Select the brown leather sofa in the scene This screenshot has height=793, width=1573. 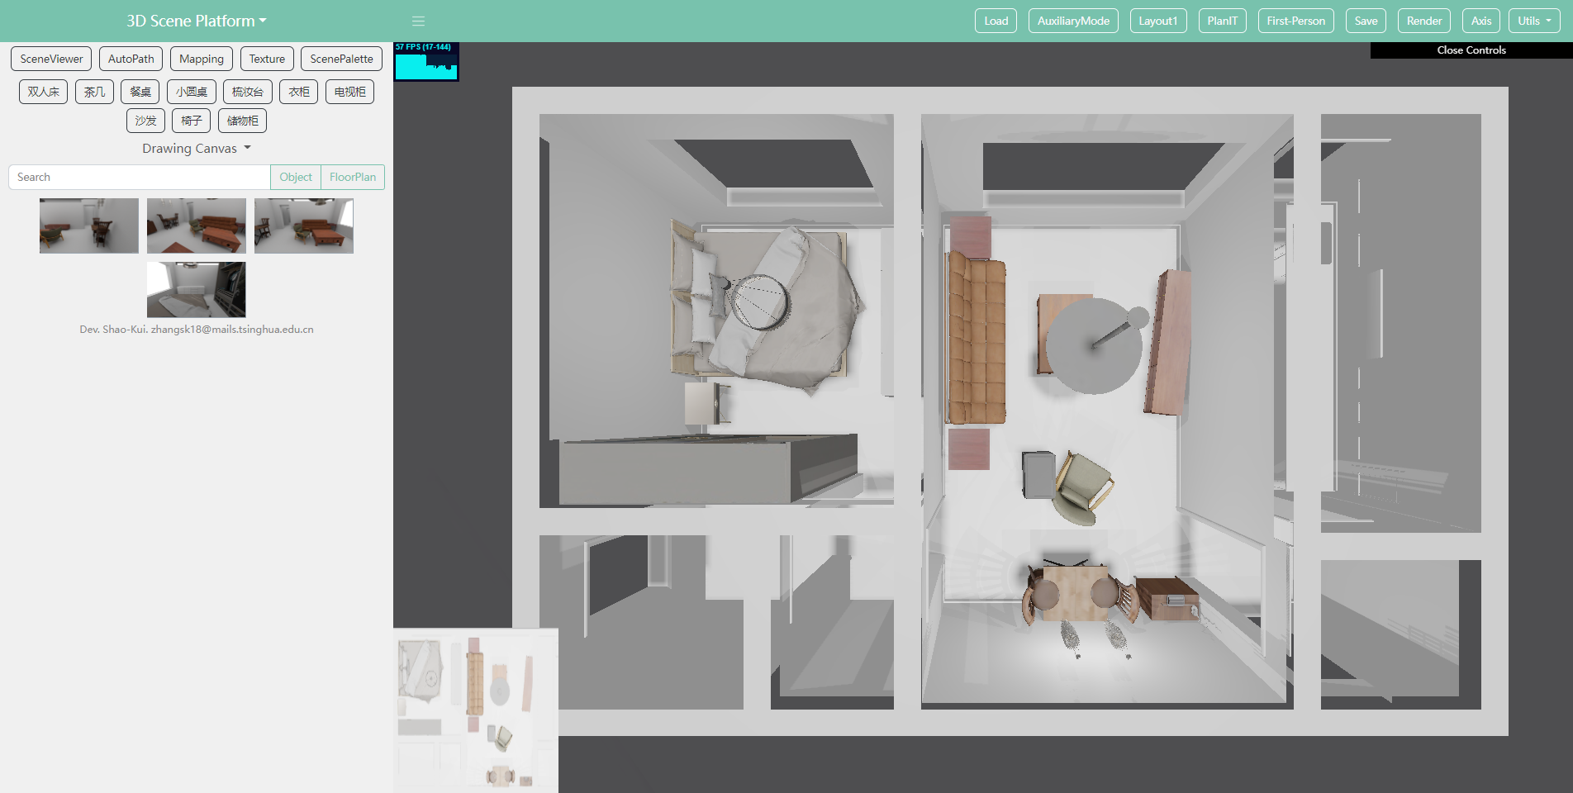(x=976, y=339)
